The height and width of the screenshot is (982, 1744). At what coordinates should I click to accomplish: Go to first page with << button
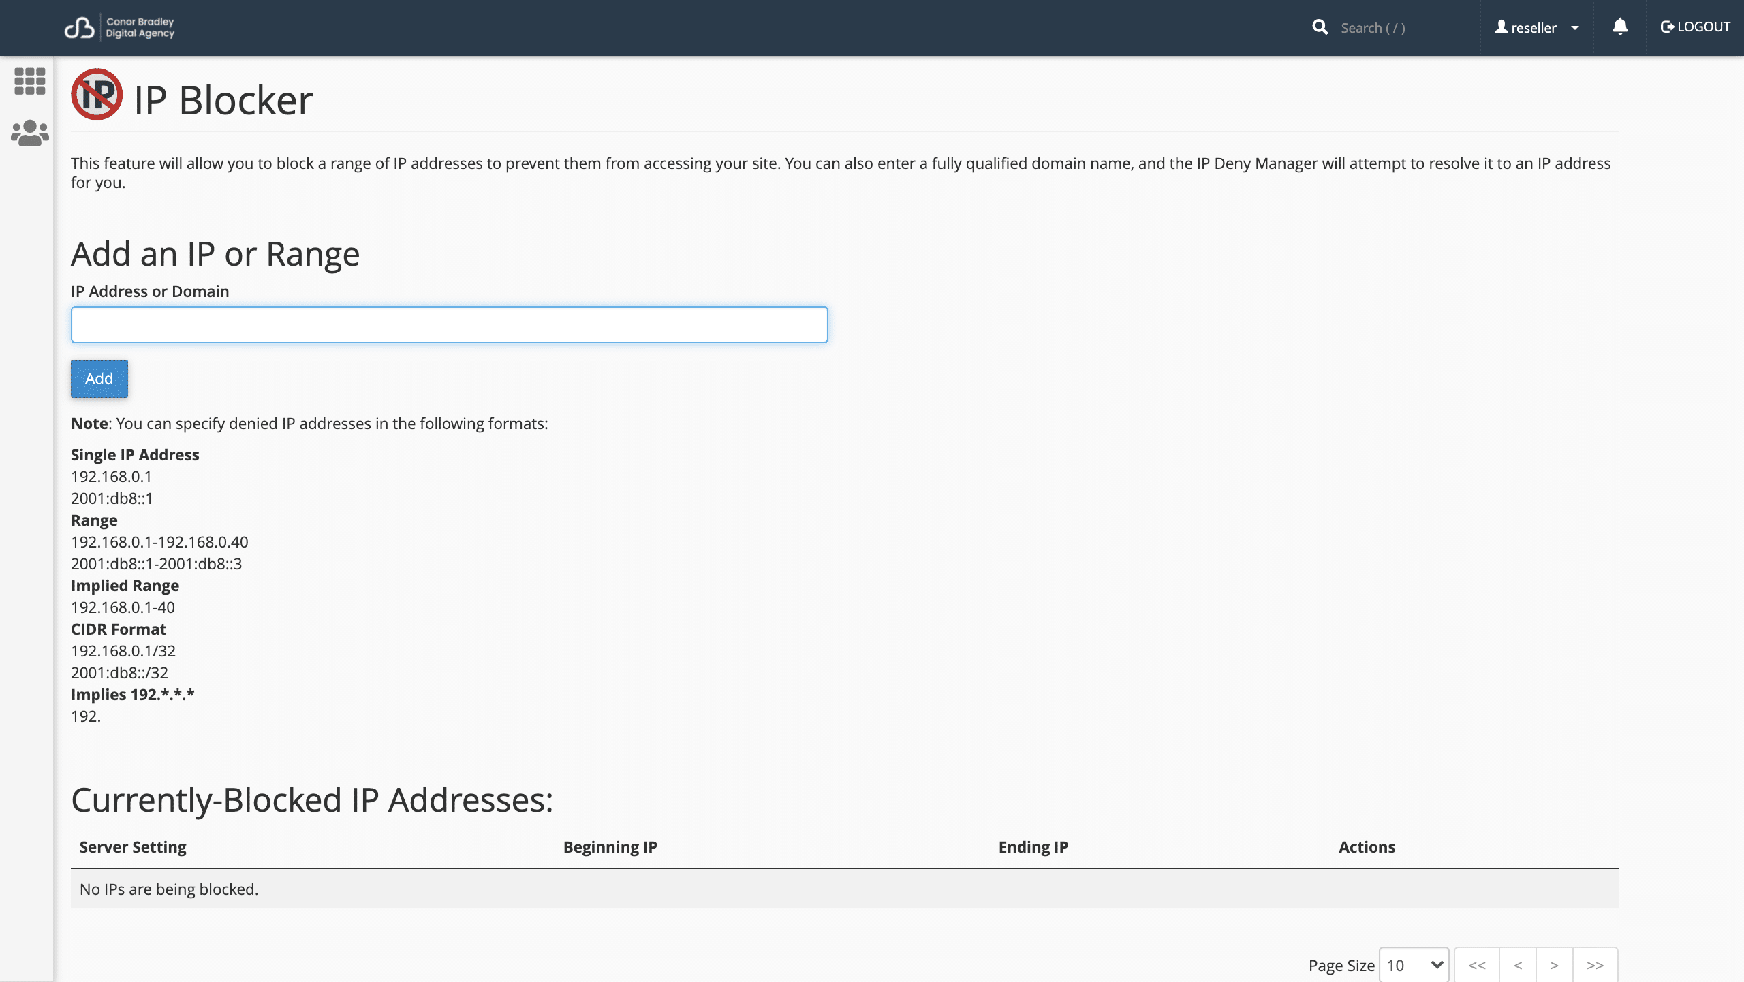[1477, 965]
